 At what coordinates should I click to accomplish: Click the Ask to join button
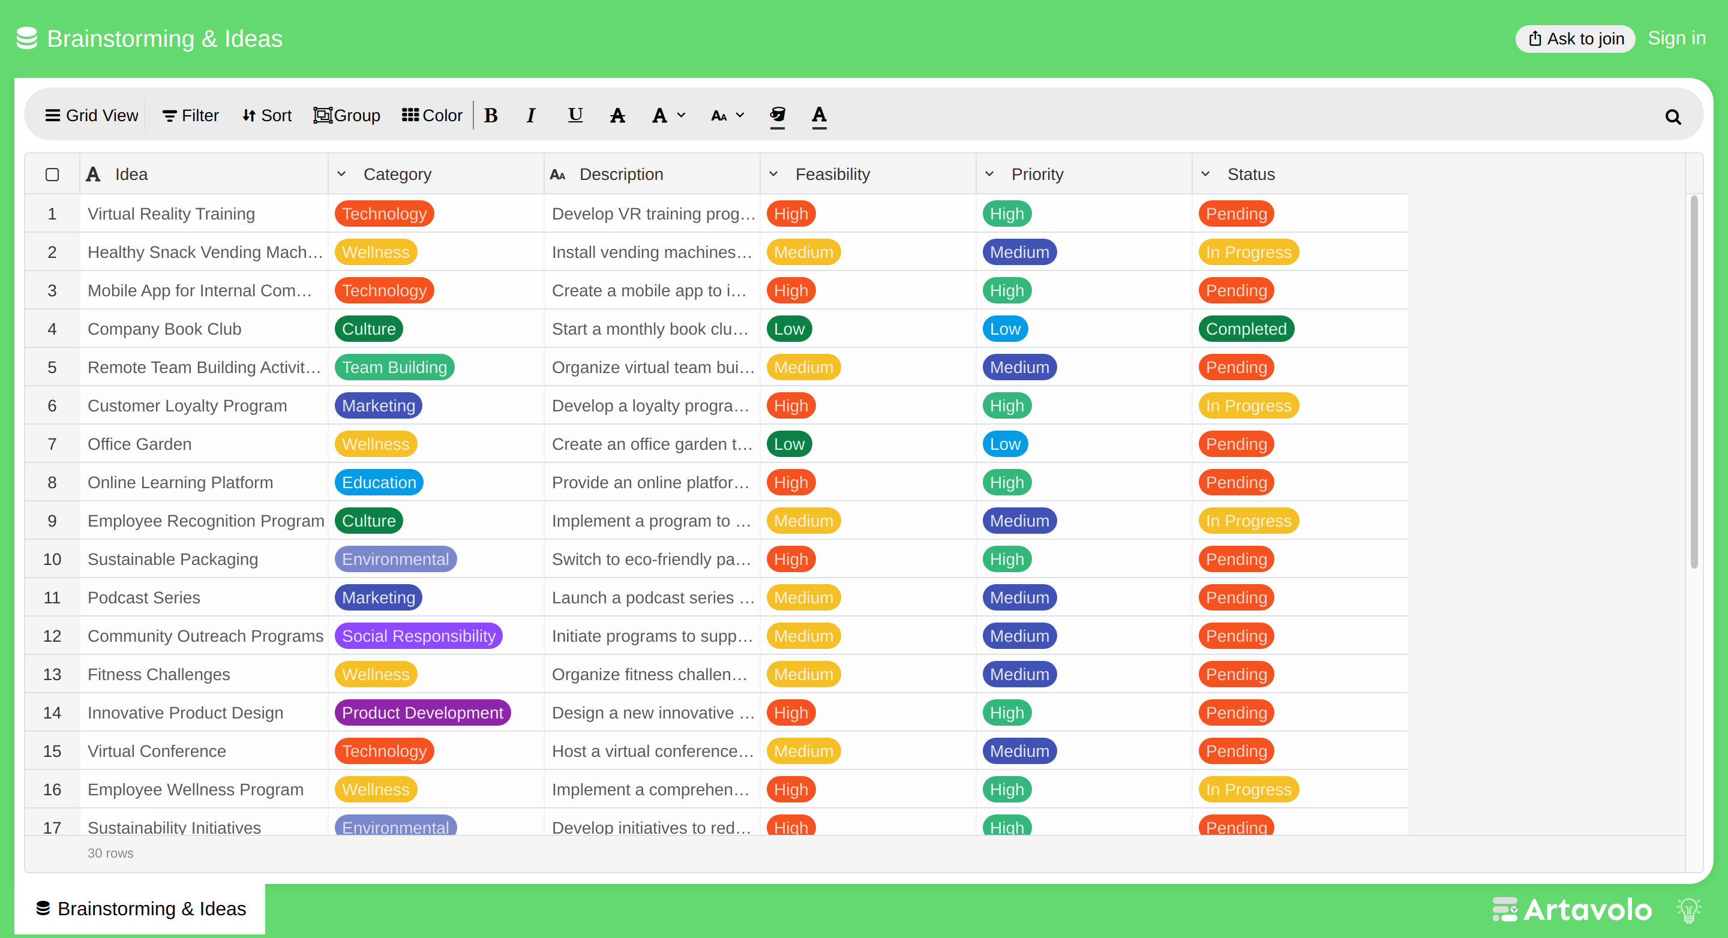click(x=1575, y=38)
